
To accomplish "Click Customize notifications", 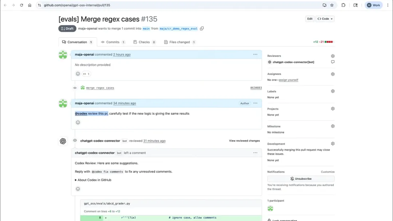I will click(327, 172).
